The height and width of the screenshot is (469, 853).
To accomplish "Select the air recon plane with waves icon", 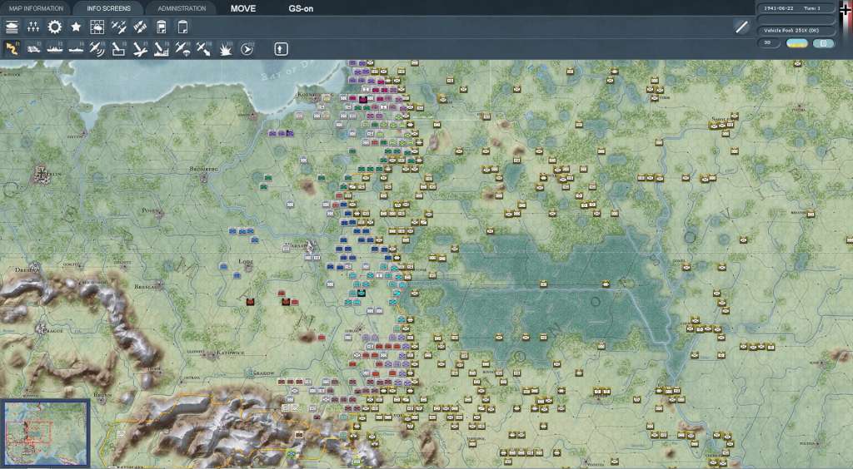I will pyautogui.click(x=97, y=49).
